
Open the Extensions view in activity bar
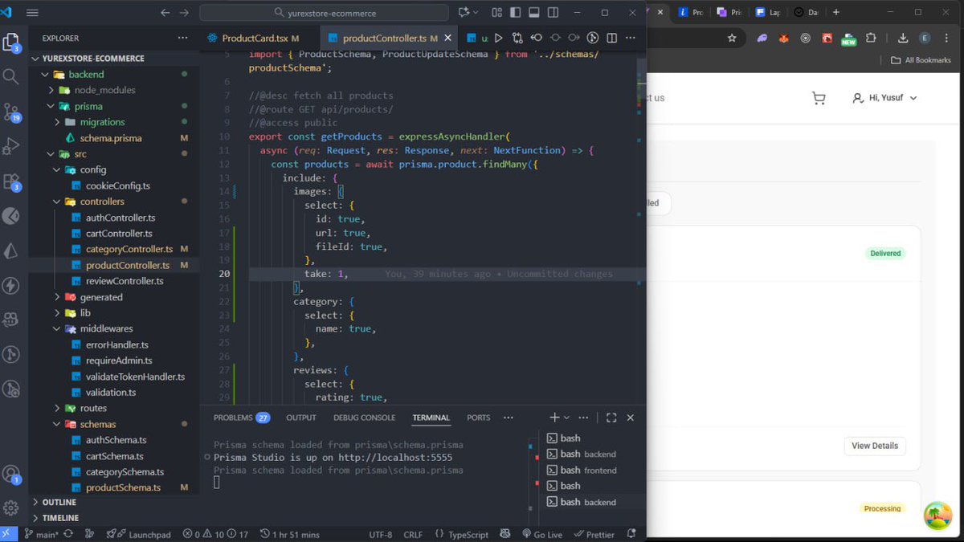[x=11, y=181]
